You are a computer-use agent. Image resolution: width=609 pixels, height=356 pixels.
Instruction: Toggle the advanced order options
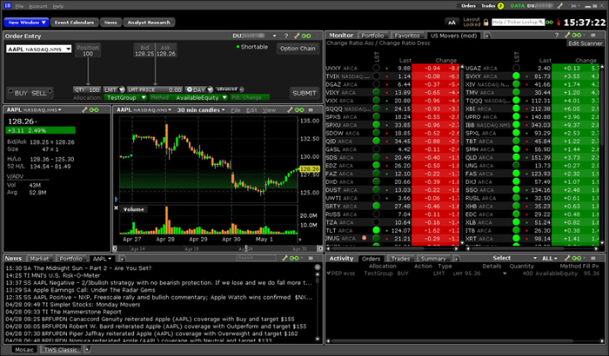click(x=229, y=89)
